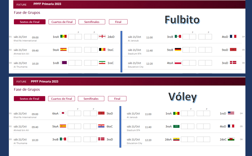The height and width of the screenshot is (156, 252).
Task: Open Cuartos de Final in Fulbito section
Action: [x=62, y=22]
